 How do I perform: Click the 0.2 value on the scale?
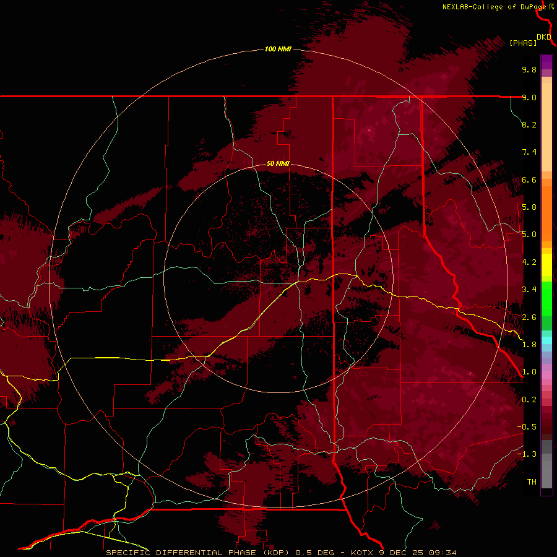529,400
